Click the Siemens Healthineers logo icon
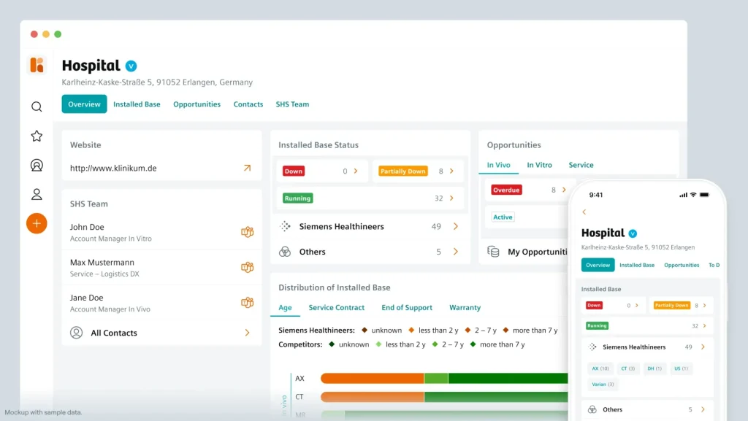748x421 pixels. pyautogui.click(x=285, y=226)
